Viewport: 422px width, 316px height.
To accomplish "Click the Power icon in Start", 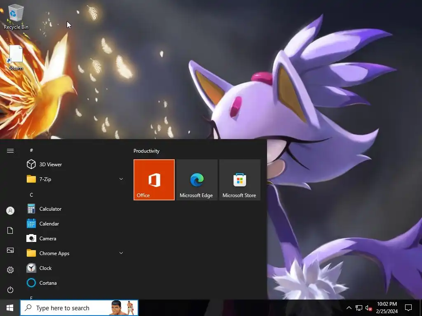I will (10, 290).
